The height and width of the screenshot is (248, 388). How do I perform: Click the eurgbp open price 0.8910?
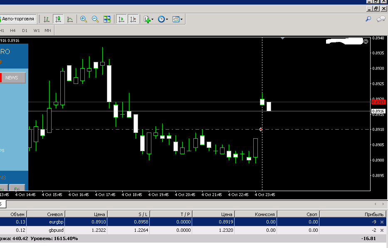99,222
